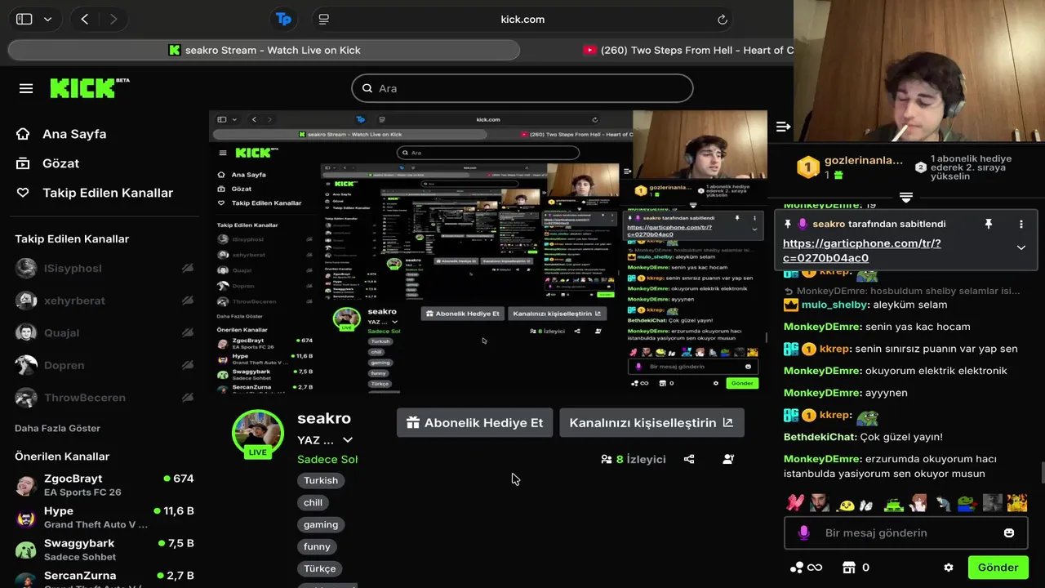Open followed channel Dopren
Image resolution: width=1045 pixels, height=588 pixels.
click(x=64, y=365)
